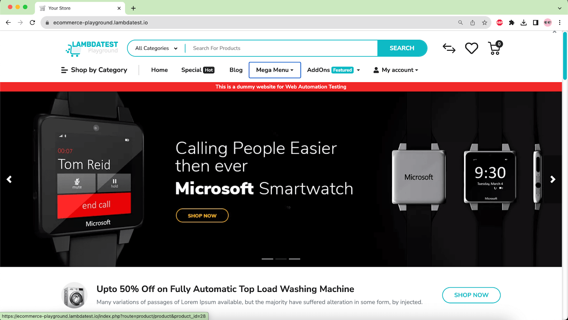
Task: Open a new browser tab
Action: (x=133, y=8)
